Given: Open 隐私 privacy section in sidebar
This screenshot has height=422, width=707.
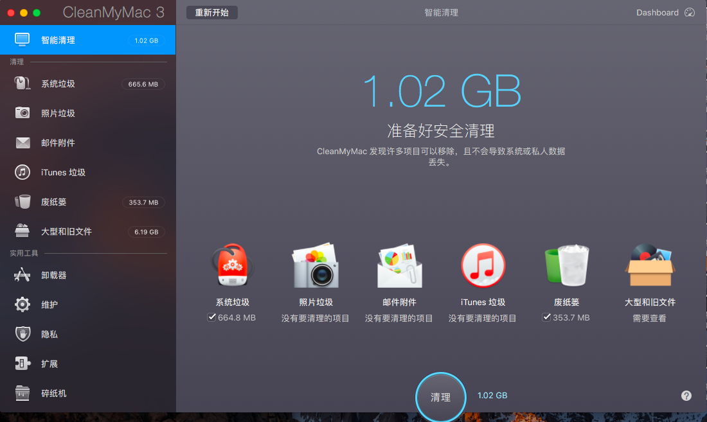Looking at the screenshot, I should coord(49,334).
